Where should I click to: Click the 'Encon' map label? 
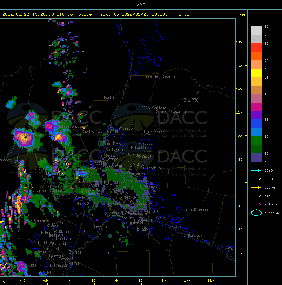coord(203,86)
